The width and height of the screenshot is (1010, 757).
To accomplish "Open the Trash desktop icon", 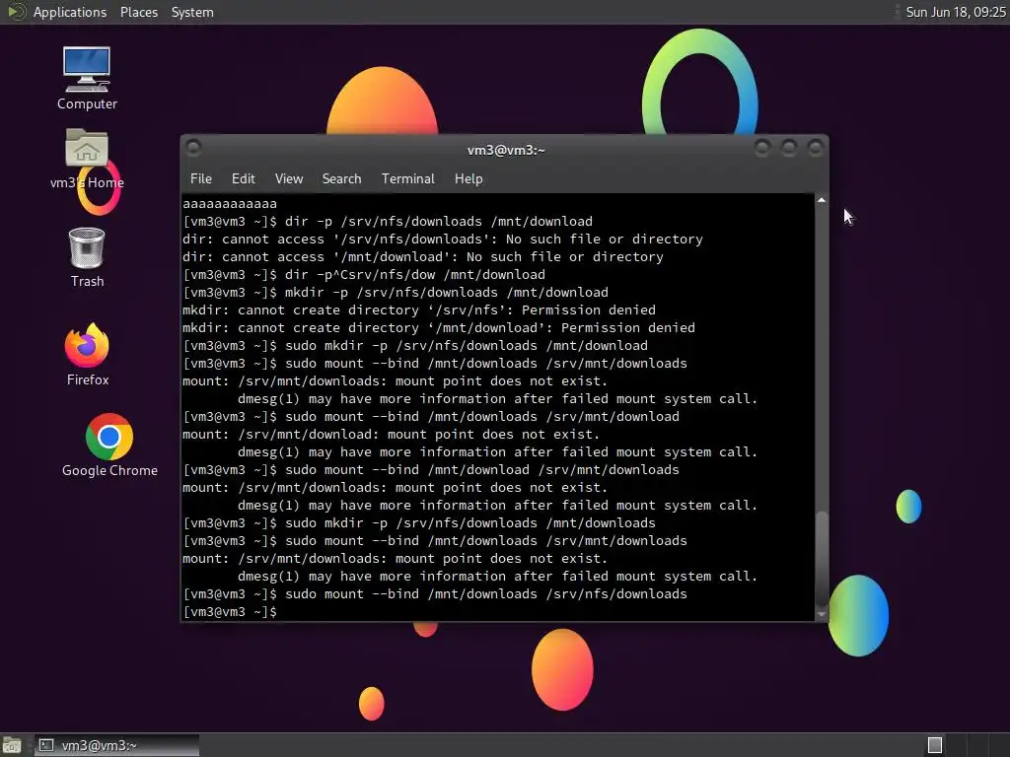I will click(x=87, y=257).
